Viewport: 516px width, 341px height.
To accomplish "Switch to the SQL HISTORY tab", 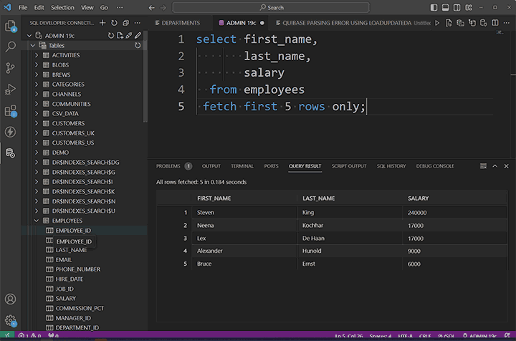I will pos(391,166).
